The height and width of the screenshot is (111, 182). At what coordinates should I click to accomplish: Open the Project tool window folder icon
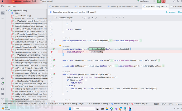[x=2, y=6]
